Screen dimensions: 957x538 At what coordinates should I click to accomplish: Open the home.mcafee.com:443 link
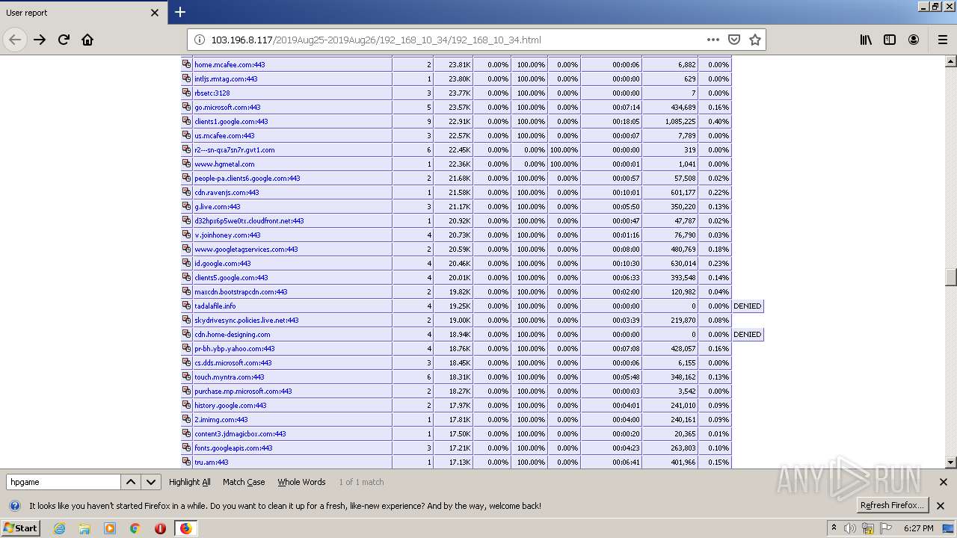tap(230, 65)
